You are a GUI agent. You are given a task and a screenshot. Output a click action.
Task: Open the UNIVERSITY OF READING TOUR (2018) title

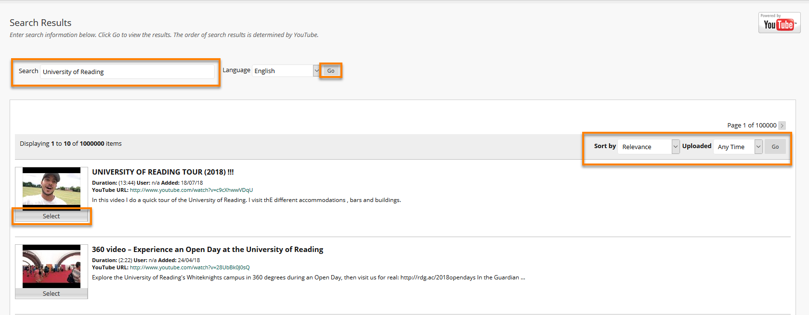coord(163,172)
